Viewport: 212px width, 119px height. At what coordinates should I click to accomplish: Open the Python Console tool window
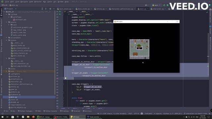pos(50,111)
